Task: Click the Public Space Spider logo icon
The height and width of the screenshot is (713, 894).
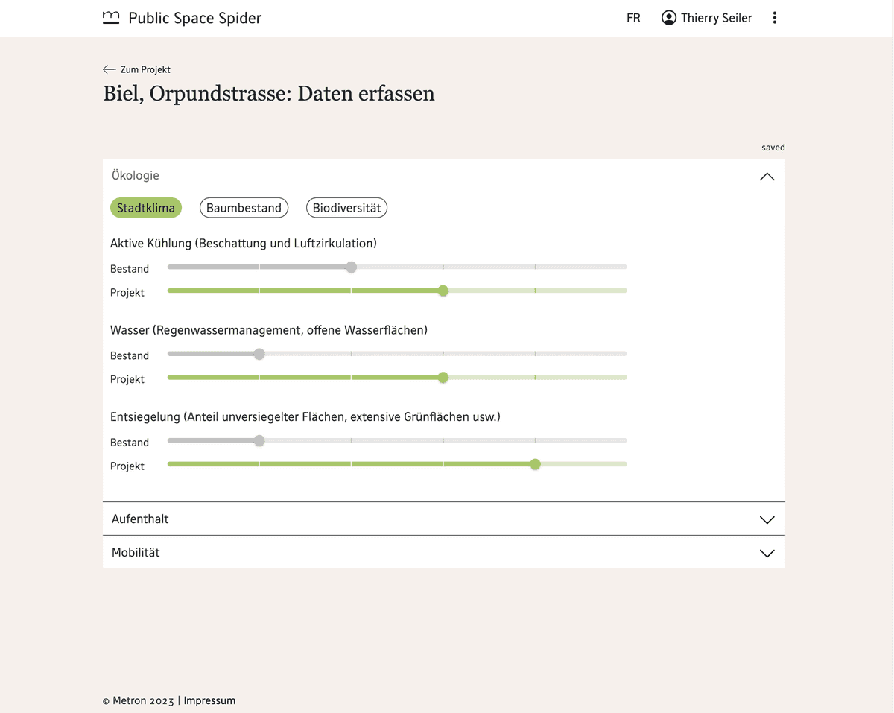Action: point(111,18)
